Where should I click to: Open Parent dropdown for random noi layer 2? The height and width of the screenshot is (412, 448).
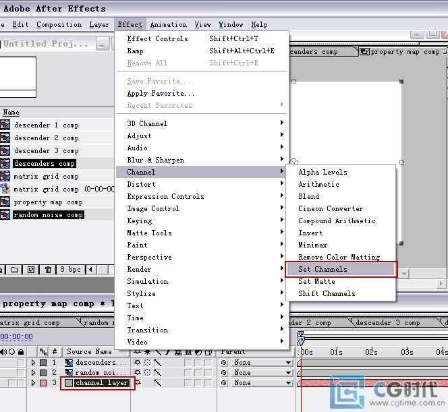[x=262, y=373]
